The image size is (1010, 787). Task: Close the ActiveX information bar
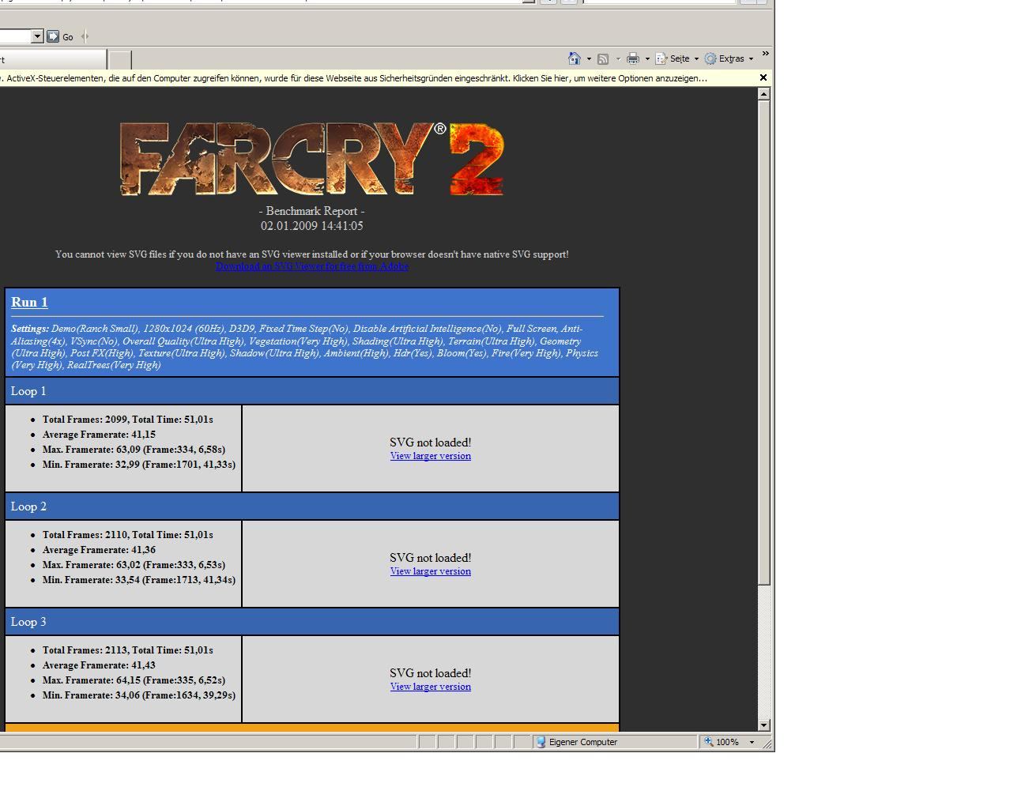[x=763, y=77]
